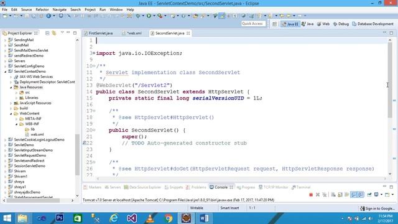This screenshot has width=398, height=224.
Task: Collapse the Java Resources tree node
Action: click(x=11, y=87)
